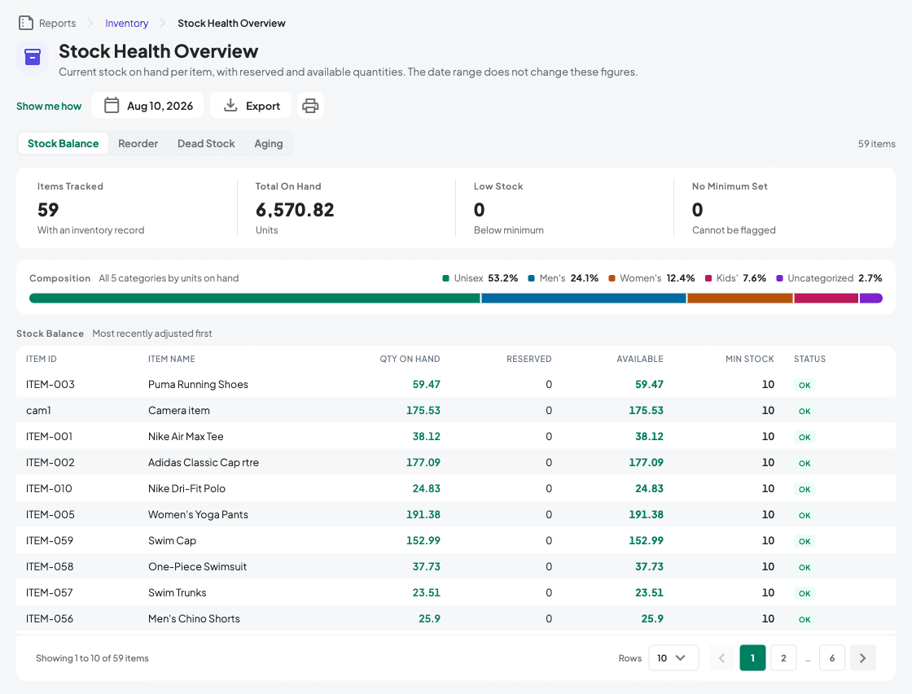Click the Men's Chino Shorts item name

(194, 619)
